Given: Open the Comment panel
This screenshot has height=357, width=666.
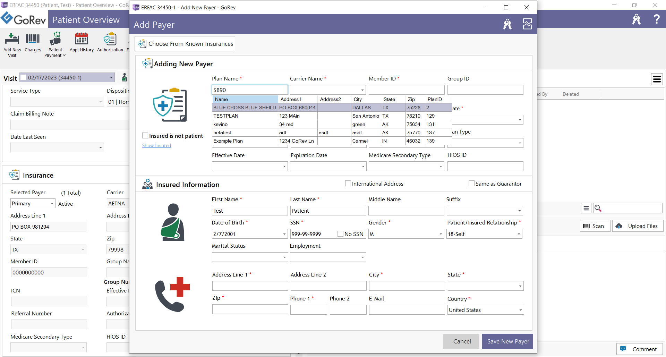Looking at the screenshot, I should coord(639,349).
